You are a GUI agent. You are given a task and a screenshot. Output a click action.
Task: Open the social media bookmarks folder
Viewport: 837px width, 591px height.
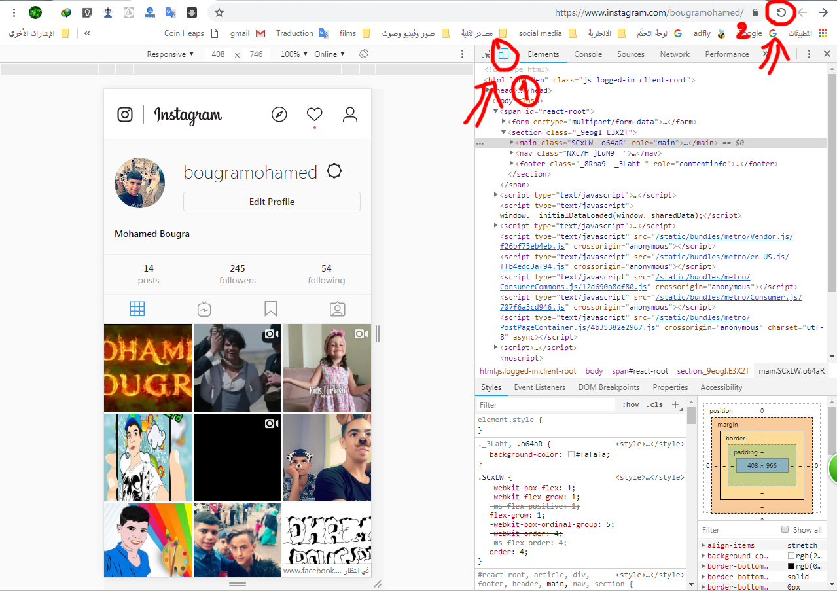pos(548,33)
